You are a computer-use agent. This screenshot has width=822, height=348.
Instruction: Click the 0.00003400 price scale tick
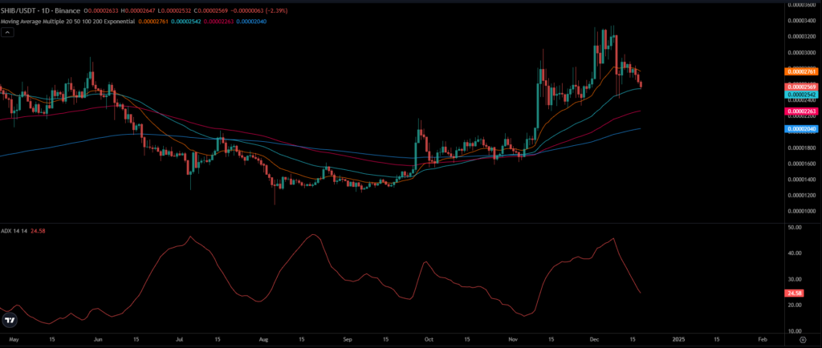tap(801, 21)
